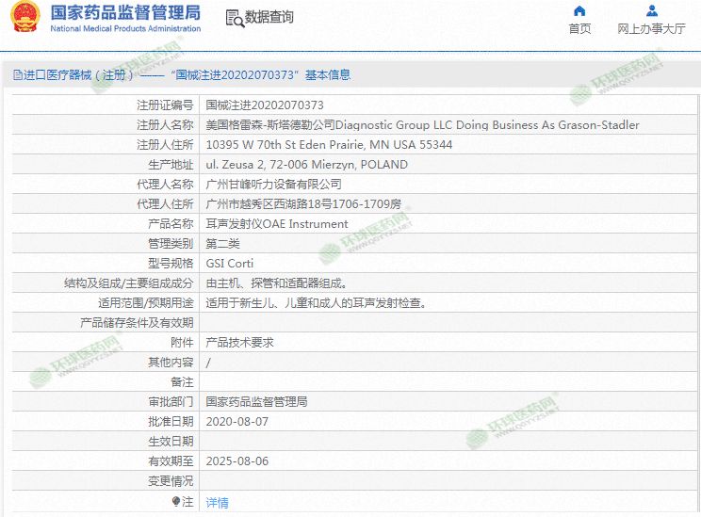701x517 pixels.
Task: Click the 耳声发射仪OAE Instrument product name
Action: click(277, 224)
